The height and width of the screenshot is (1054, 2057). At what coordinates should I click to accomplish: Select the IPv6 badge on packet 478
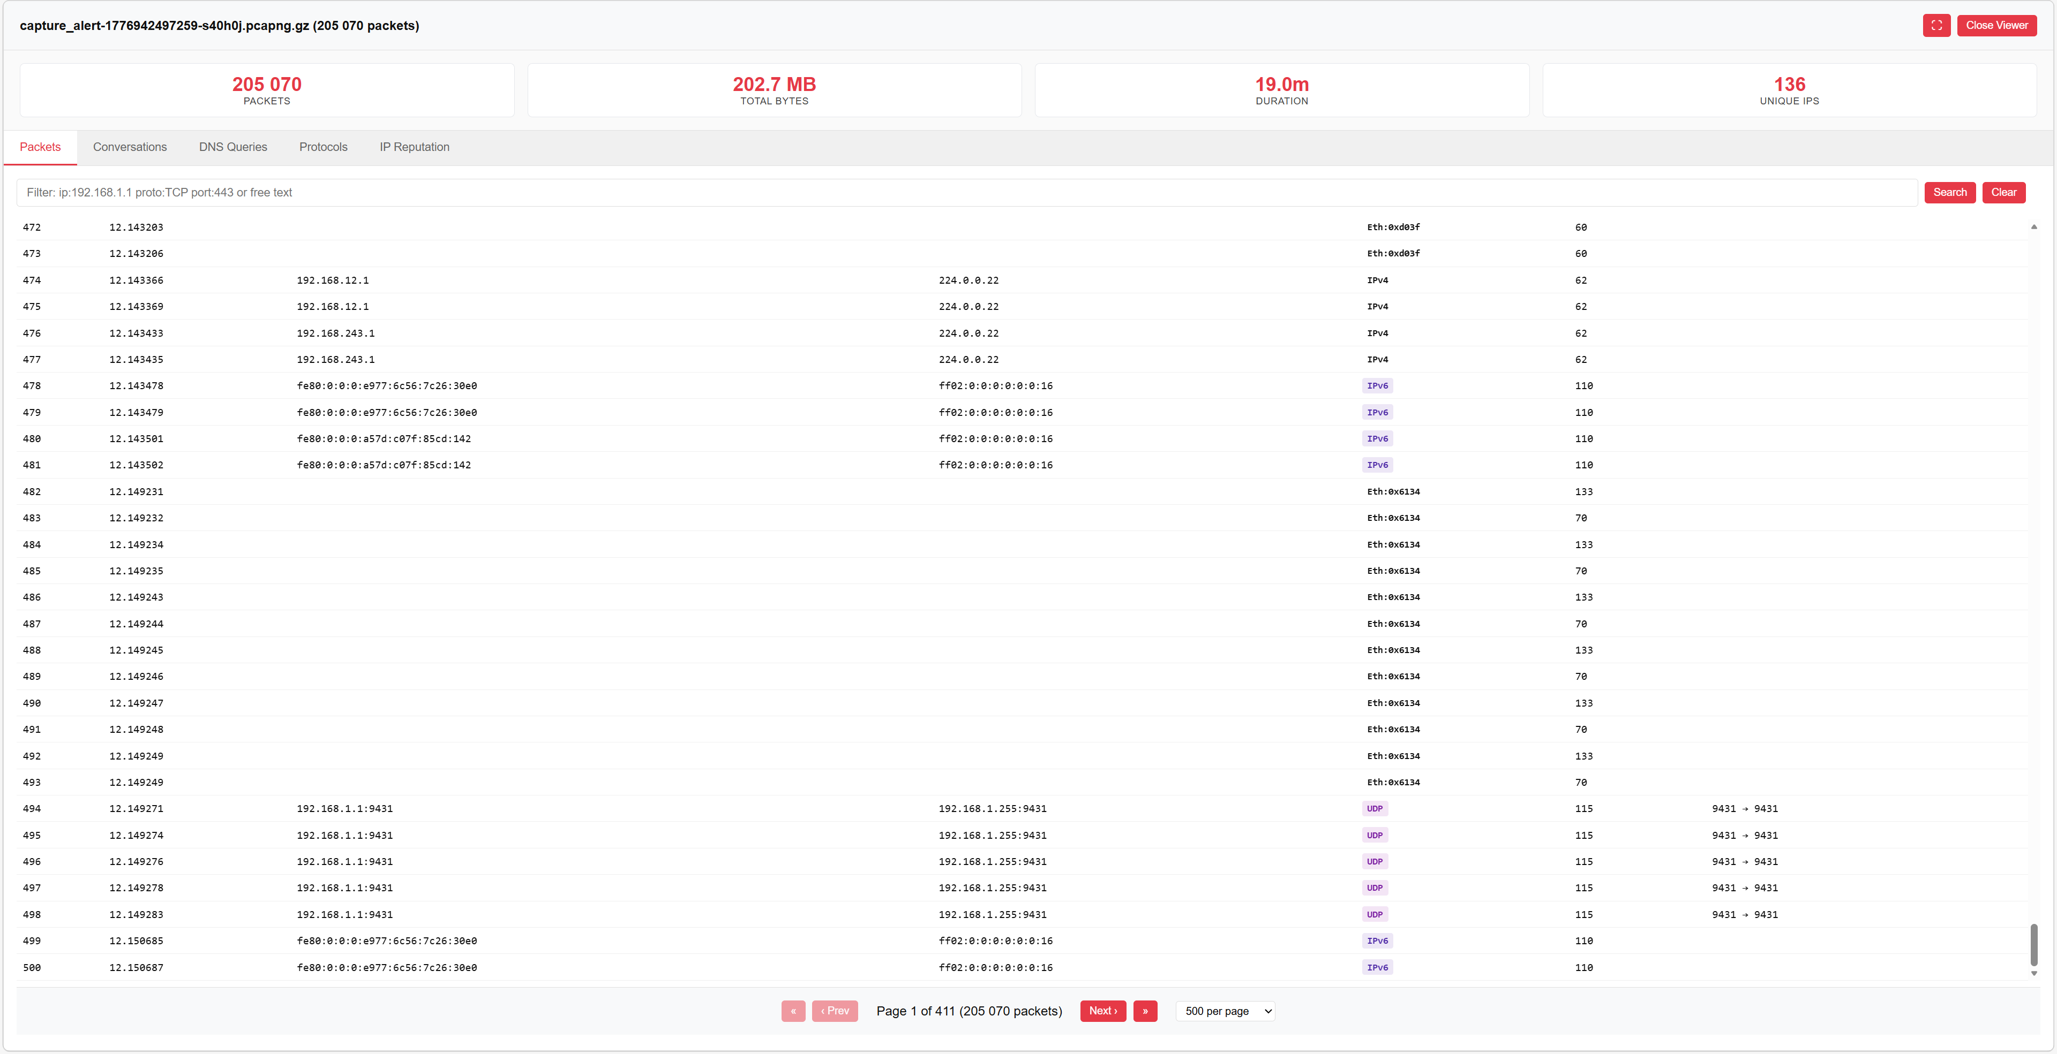(x=1377, y=385)
